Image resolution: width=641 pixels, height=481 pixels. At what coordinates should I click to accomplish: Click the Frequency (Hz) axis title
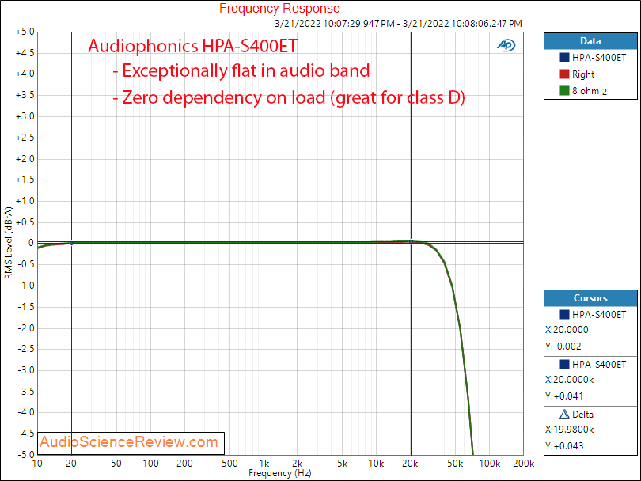[280, 473]
